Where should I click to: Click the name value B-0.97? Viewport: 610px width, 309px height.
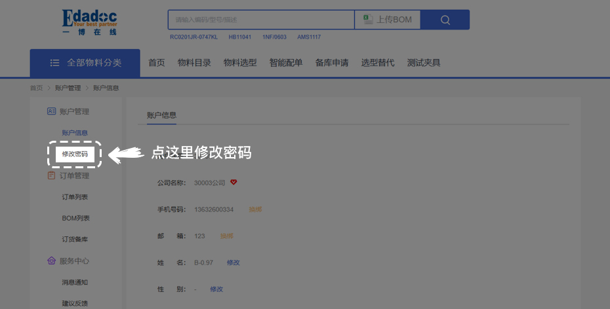point(204,263)
